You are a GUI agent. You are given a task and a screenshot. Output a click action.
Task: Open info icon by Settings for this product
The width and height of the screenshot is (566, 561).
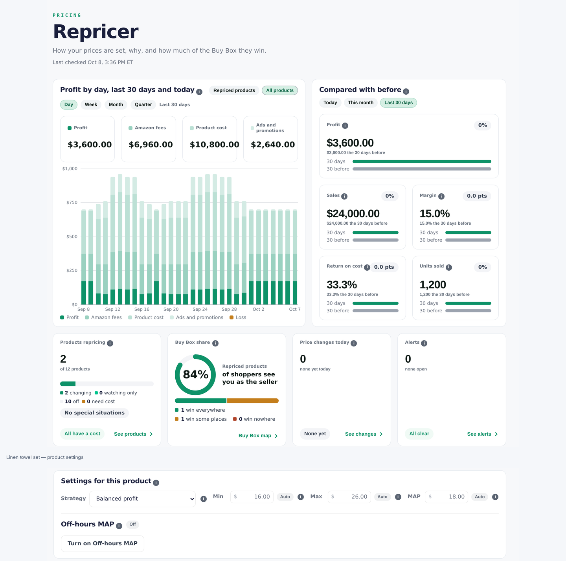156,483
